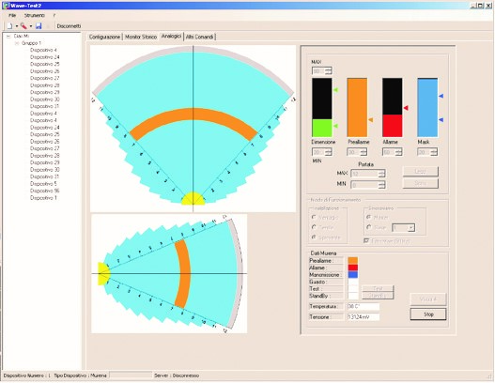495x383 pixels.
Task: Click the new document toolbar icon
Action: point(9,26)
